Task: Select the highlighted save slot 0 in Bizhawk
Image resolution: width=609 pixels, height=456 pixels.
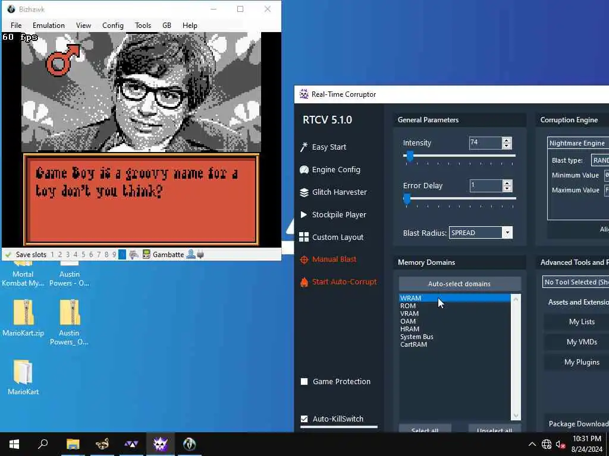Action: [x=122, y=255]
